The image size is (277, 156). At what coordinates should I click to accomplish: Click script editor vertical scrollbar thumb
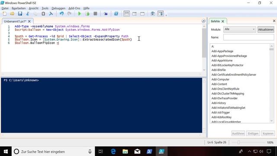(x=204, y=43)
